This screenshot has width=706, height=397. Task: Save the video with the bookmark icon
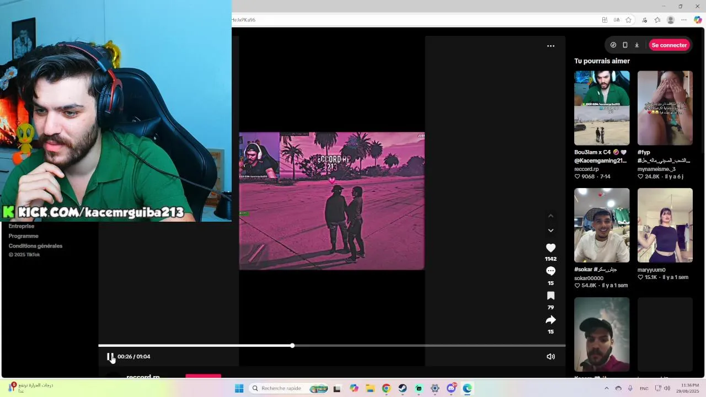pyautogui.click(x=550, y=296)
